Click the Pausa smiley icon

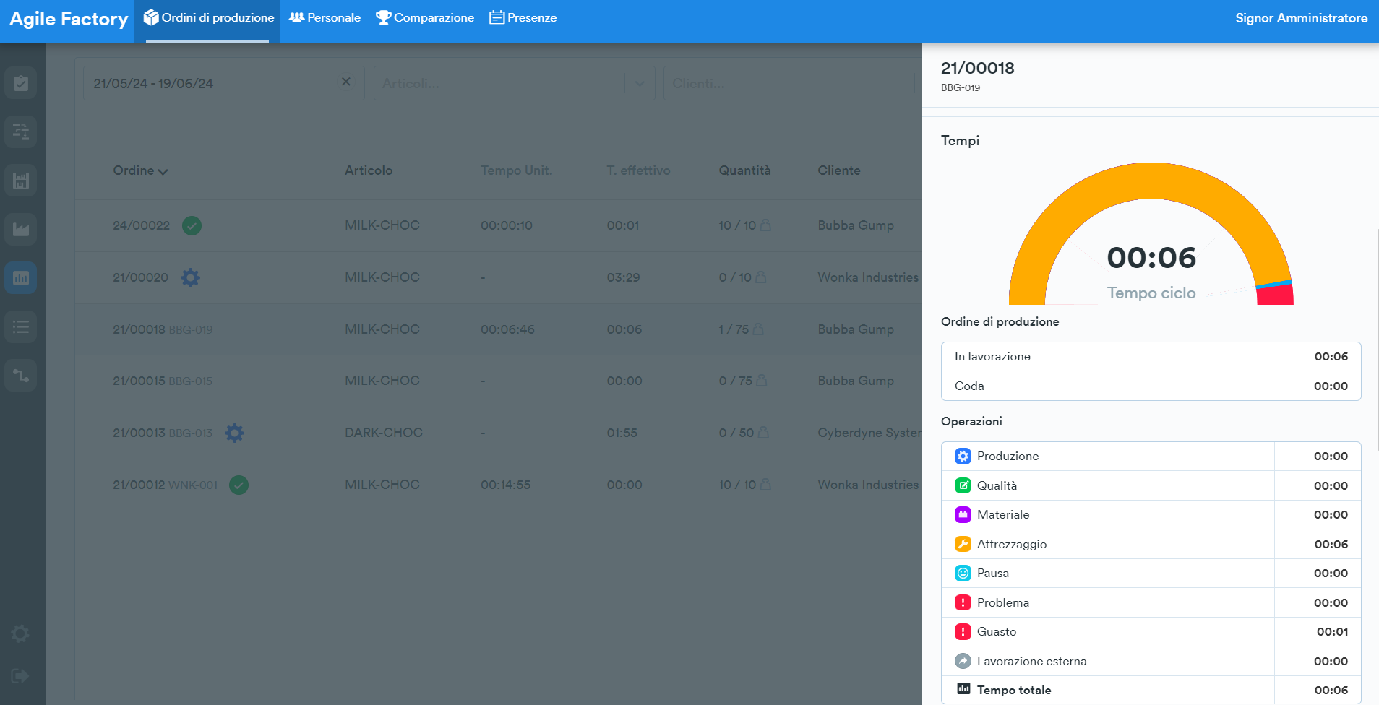[963, 573]
